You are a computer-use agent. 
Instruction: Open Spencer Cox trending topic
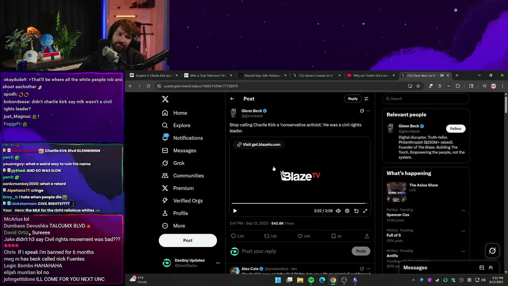tap(398, 215)
